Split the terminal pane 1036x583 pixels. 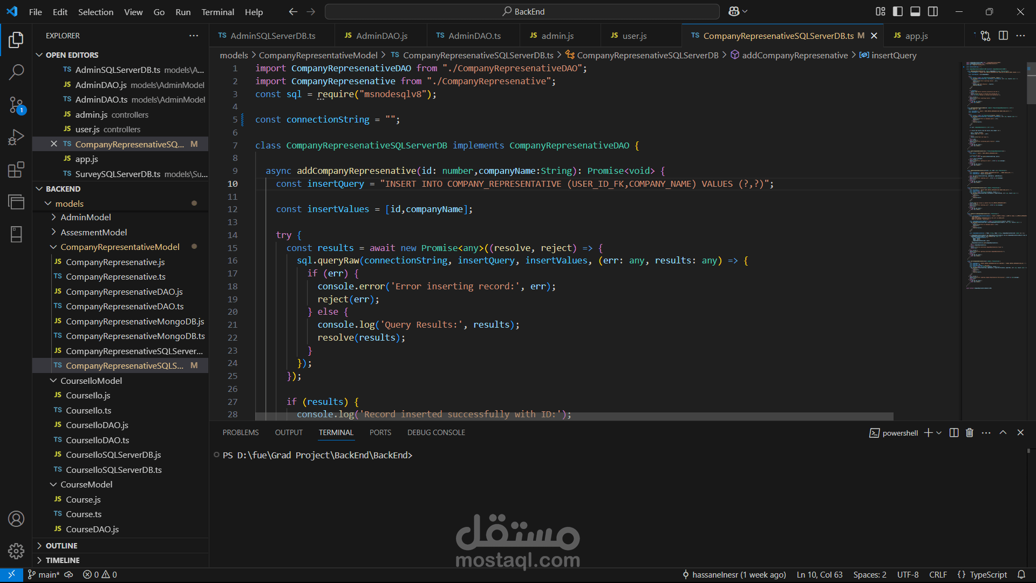click(x=954, y=432)
